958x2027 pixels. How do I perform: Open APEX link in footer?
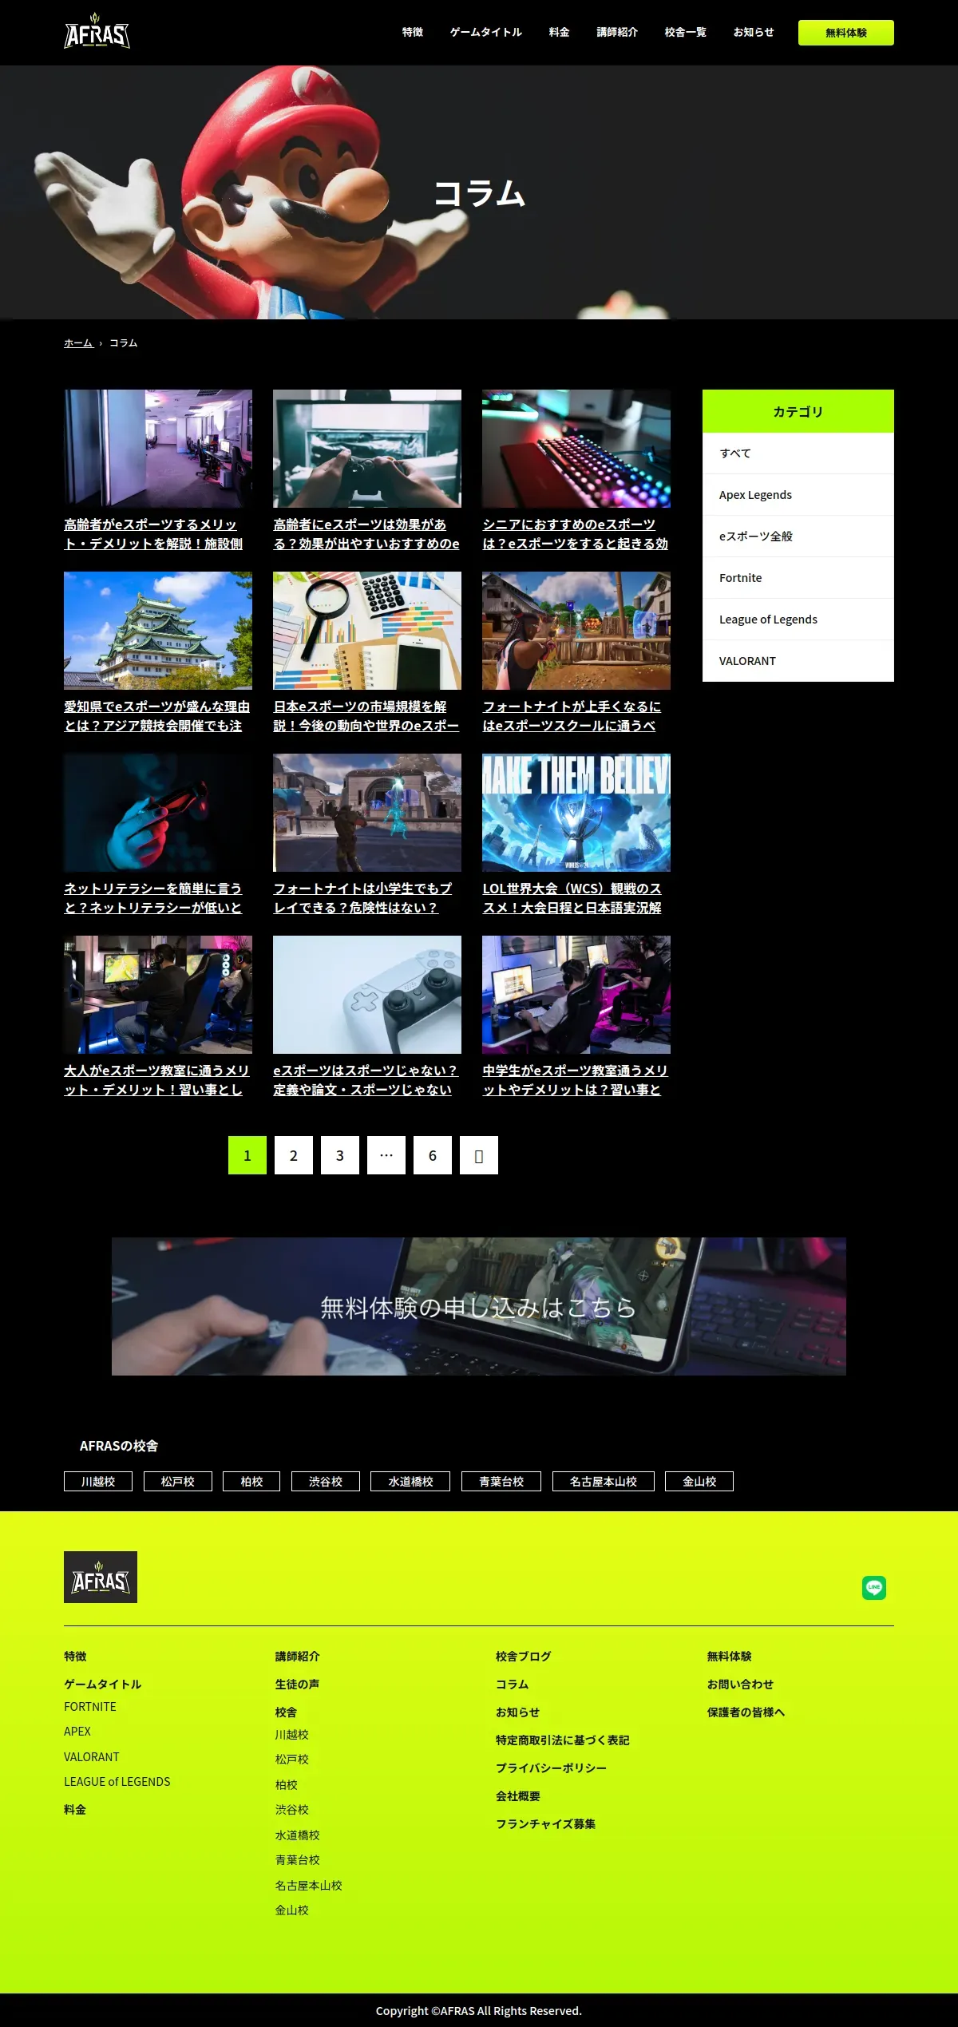[x=77, y=1731]
